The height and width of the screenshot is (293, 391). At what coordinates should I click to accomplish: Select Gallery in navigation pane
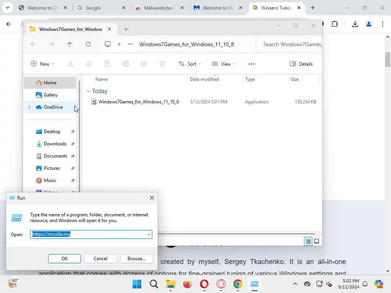pos(50,95)
